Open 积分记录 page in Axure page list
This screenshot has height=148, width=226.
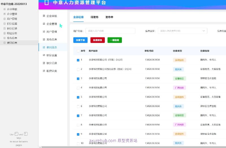tap(12, 28)
